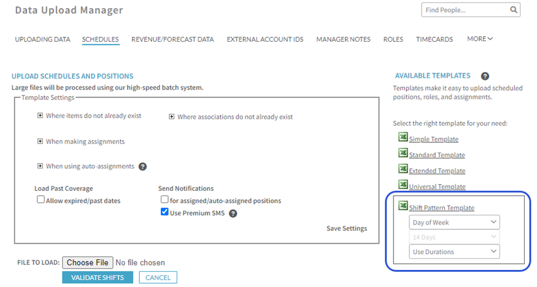
Task: Open the Day of Week dropdown
Action: [x=455, y=223]
